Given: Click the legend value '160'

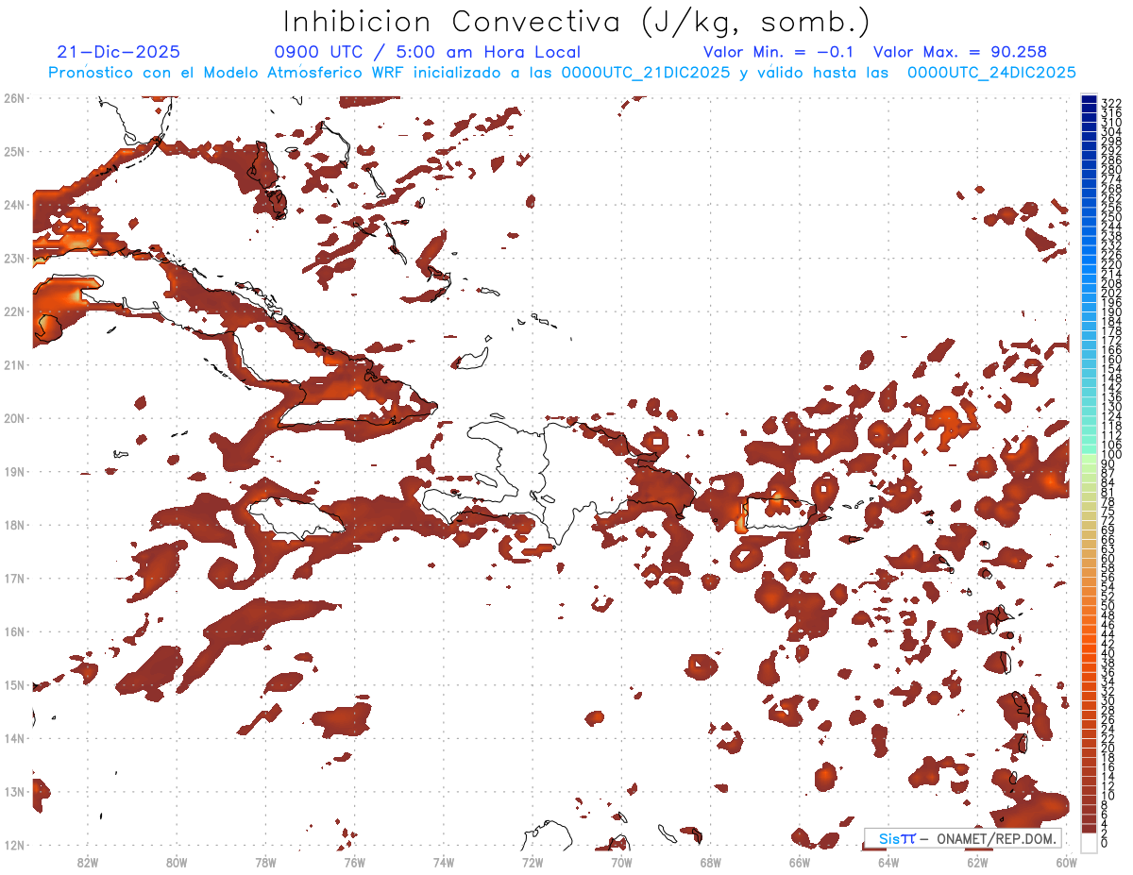Looking at the screenshot, I should pyautogui.click(x=1111, y=360).
